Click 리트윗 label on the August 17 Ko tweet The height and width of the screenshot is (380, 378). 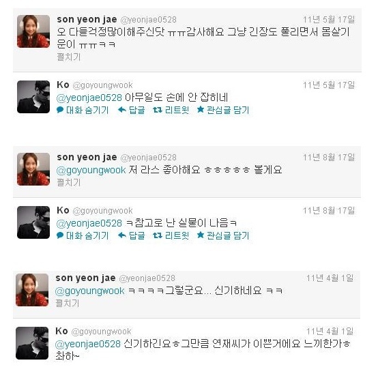coord(177,235)
